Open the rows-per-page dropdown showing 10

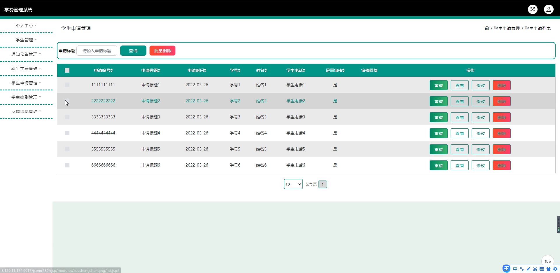click(x=293, y=184)
